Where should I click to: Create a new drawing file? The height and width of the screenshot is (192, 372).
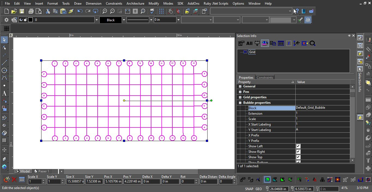(7, 11)
